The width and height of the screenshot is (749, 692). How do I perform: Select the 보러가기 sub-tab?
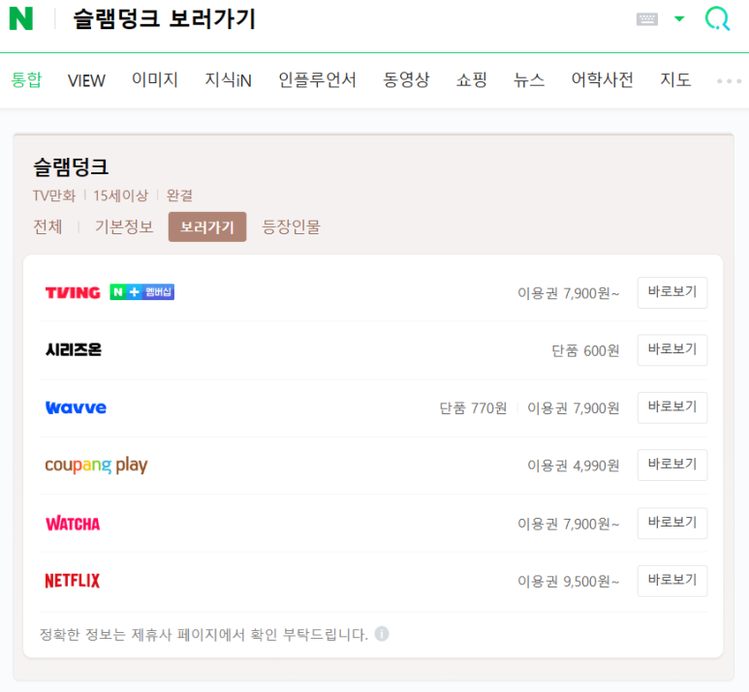pos(207,226)
